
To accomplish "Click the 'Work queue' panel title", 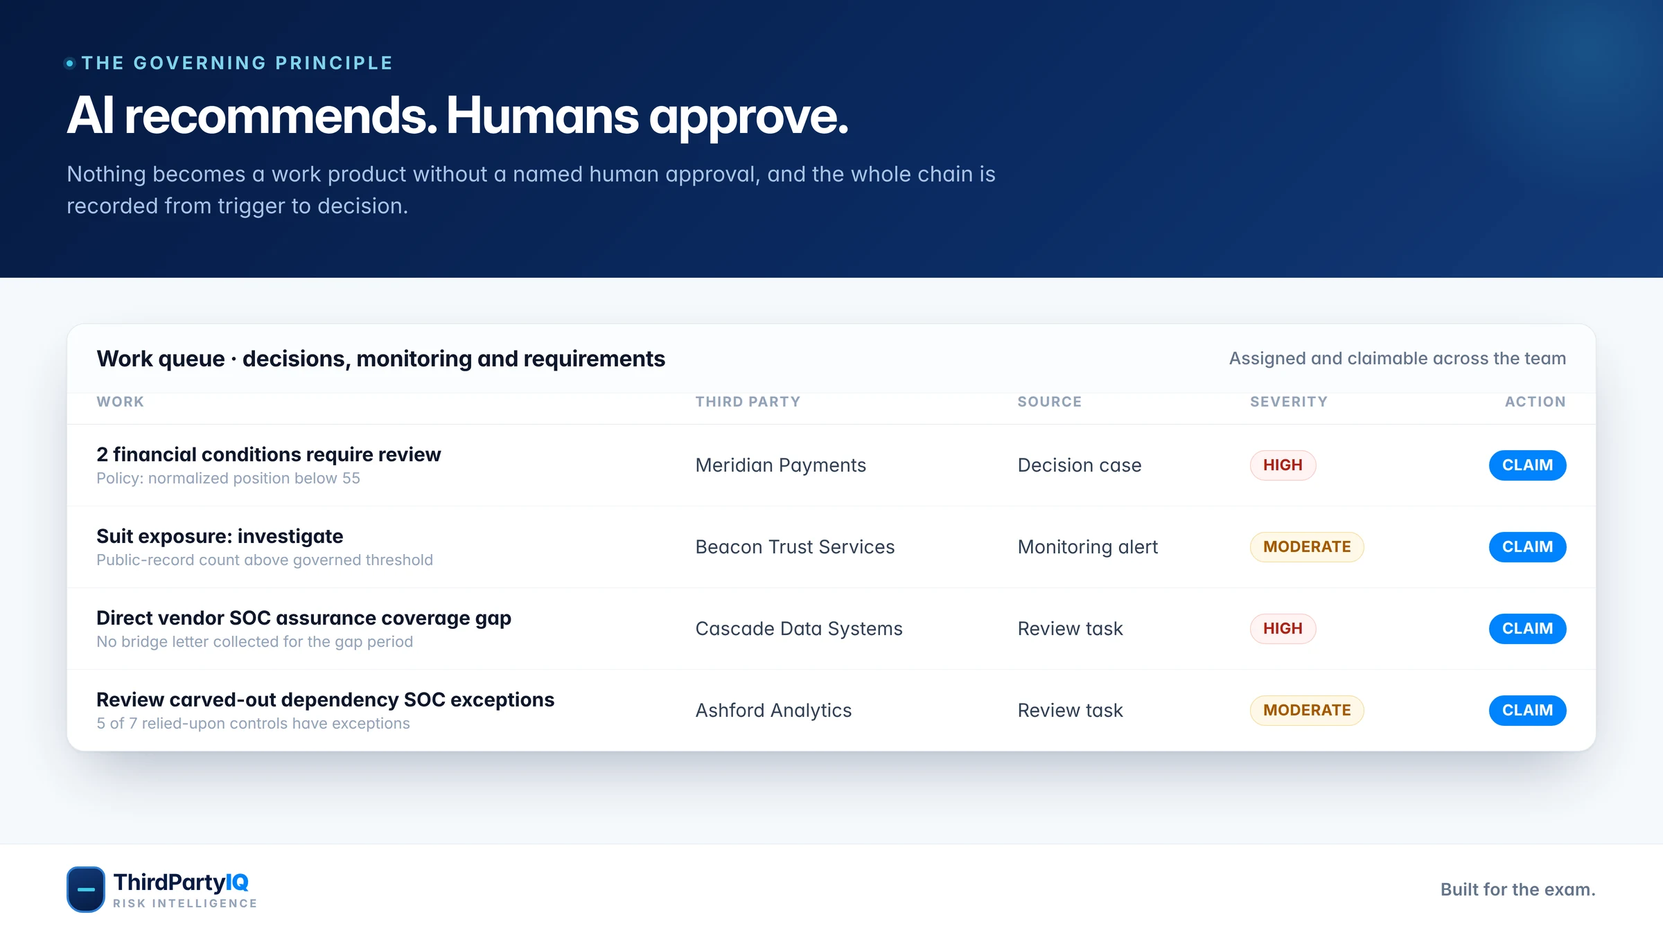I will tap(380, 359).
